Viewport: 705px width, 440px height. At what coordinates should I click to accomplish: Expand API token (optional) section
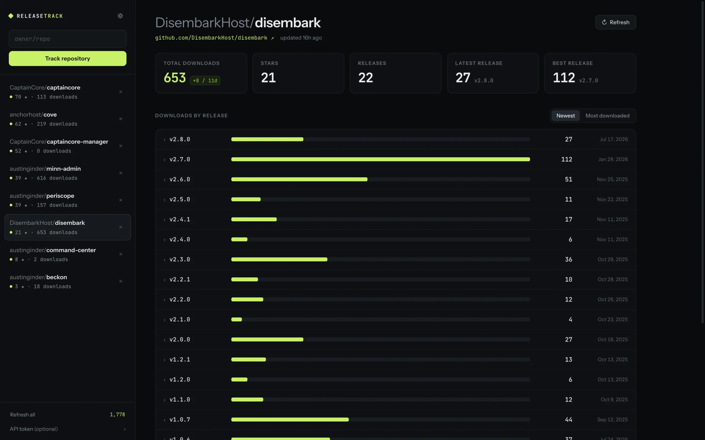pyautogui.click(x=67, y=429)
